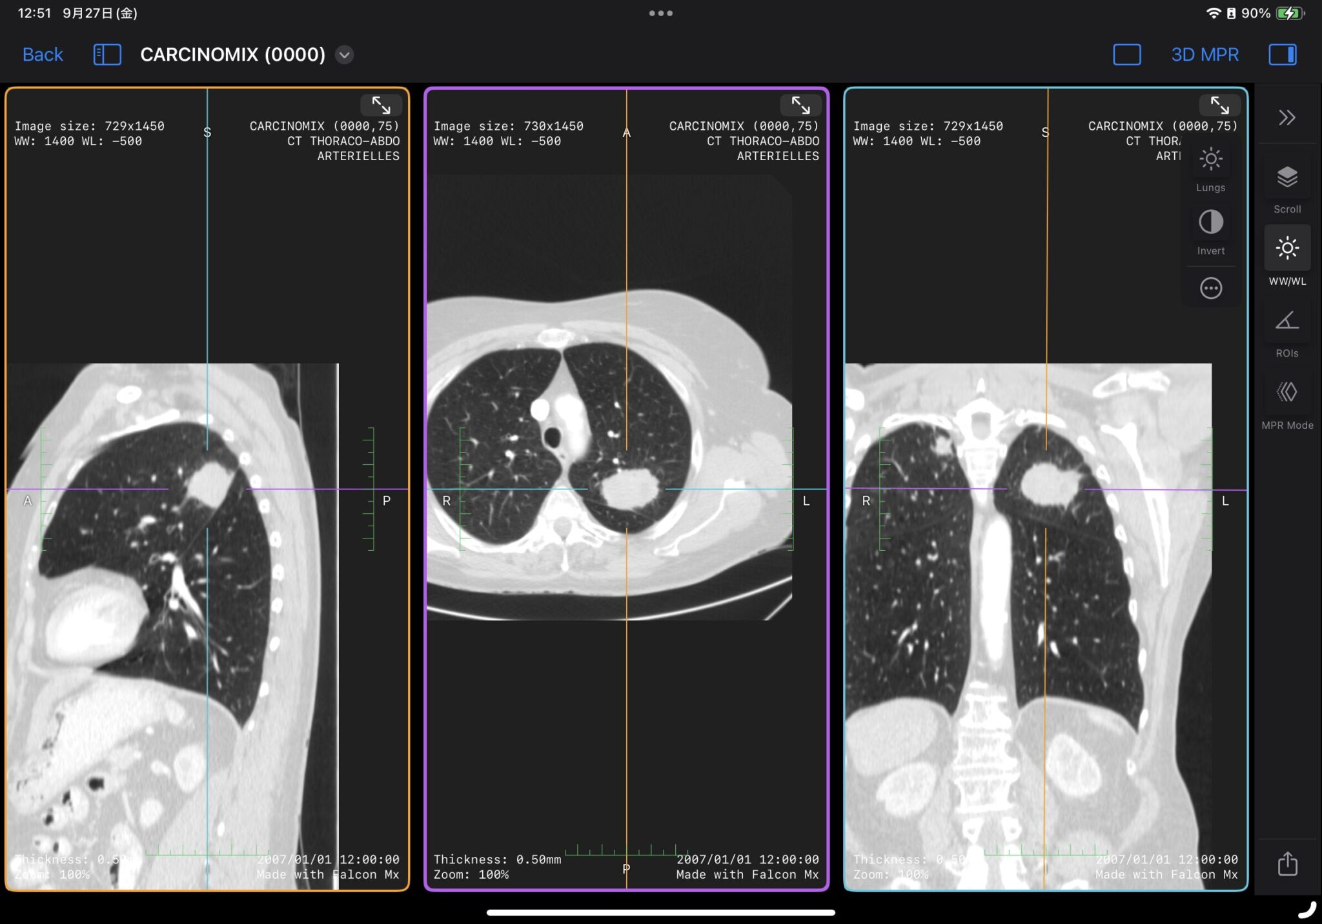This screenshot has height=924, width=1322.
Task: Expand the sagittal view to fullscreen
Action: pyautogui.click(x=381, y=105)
